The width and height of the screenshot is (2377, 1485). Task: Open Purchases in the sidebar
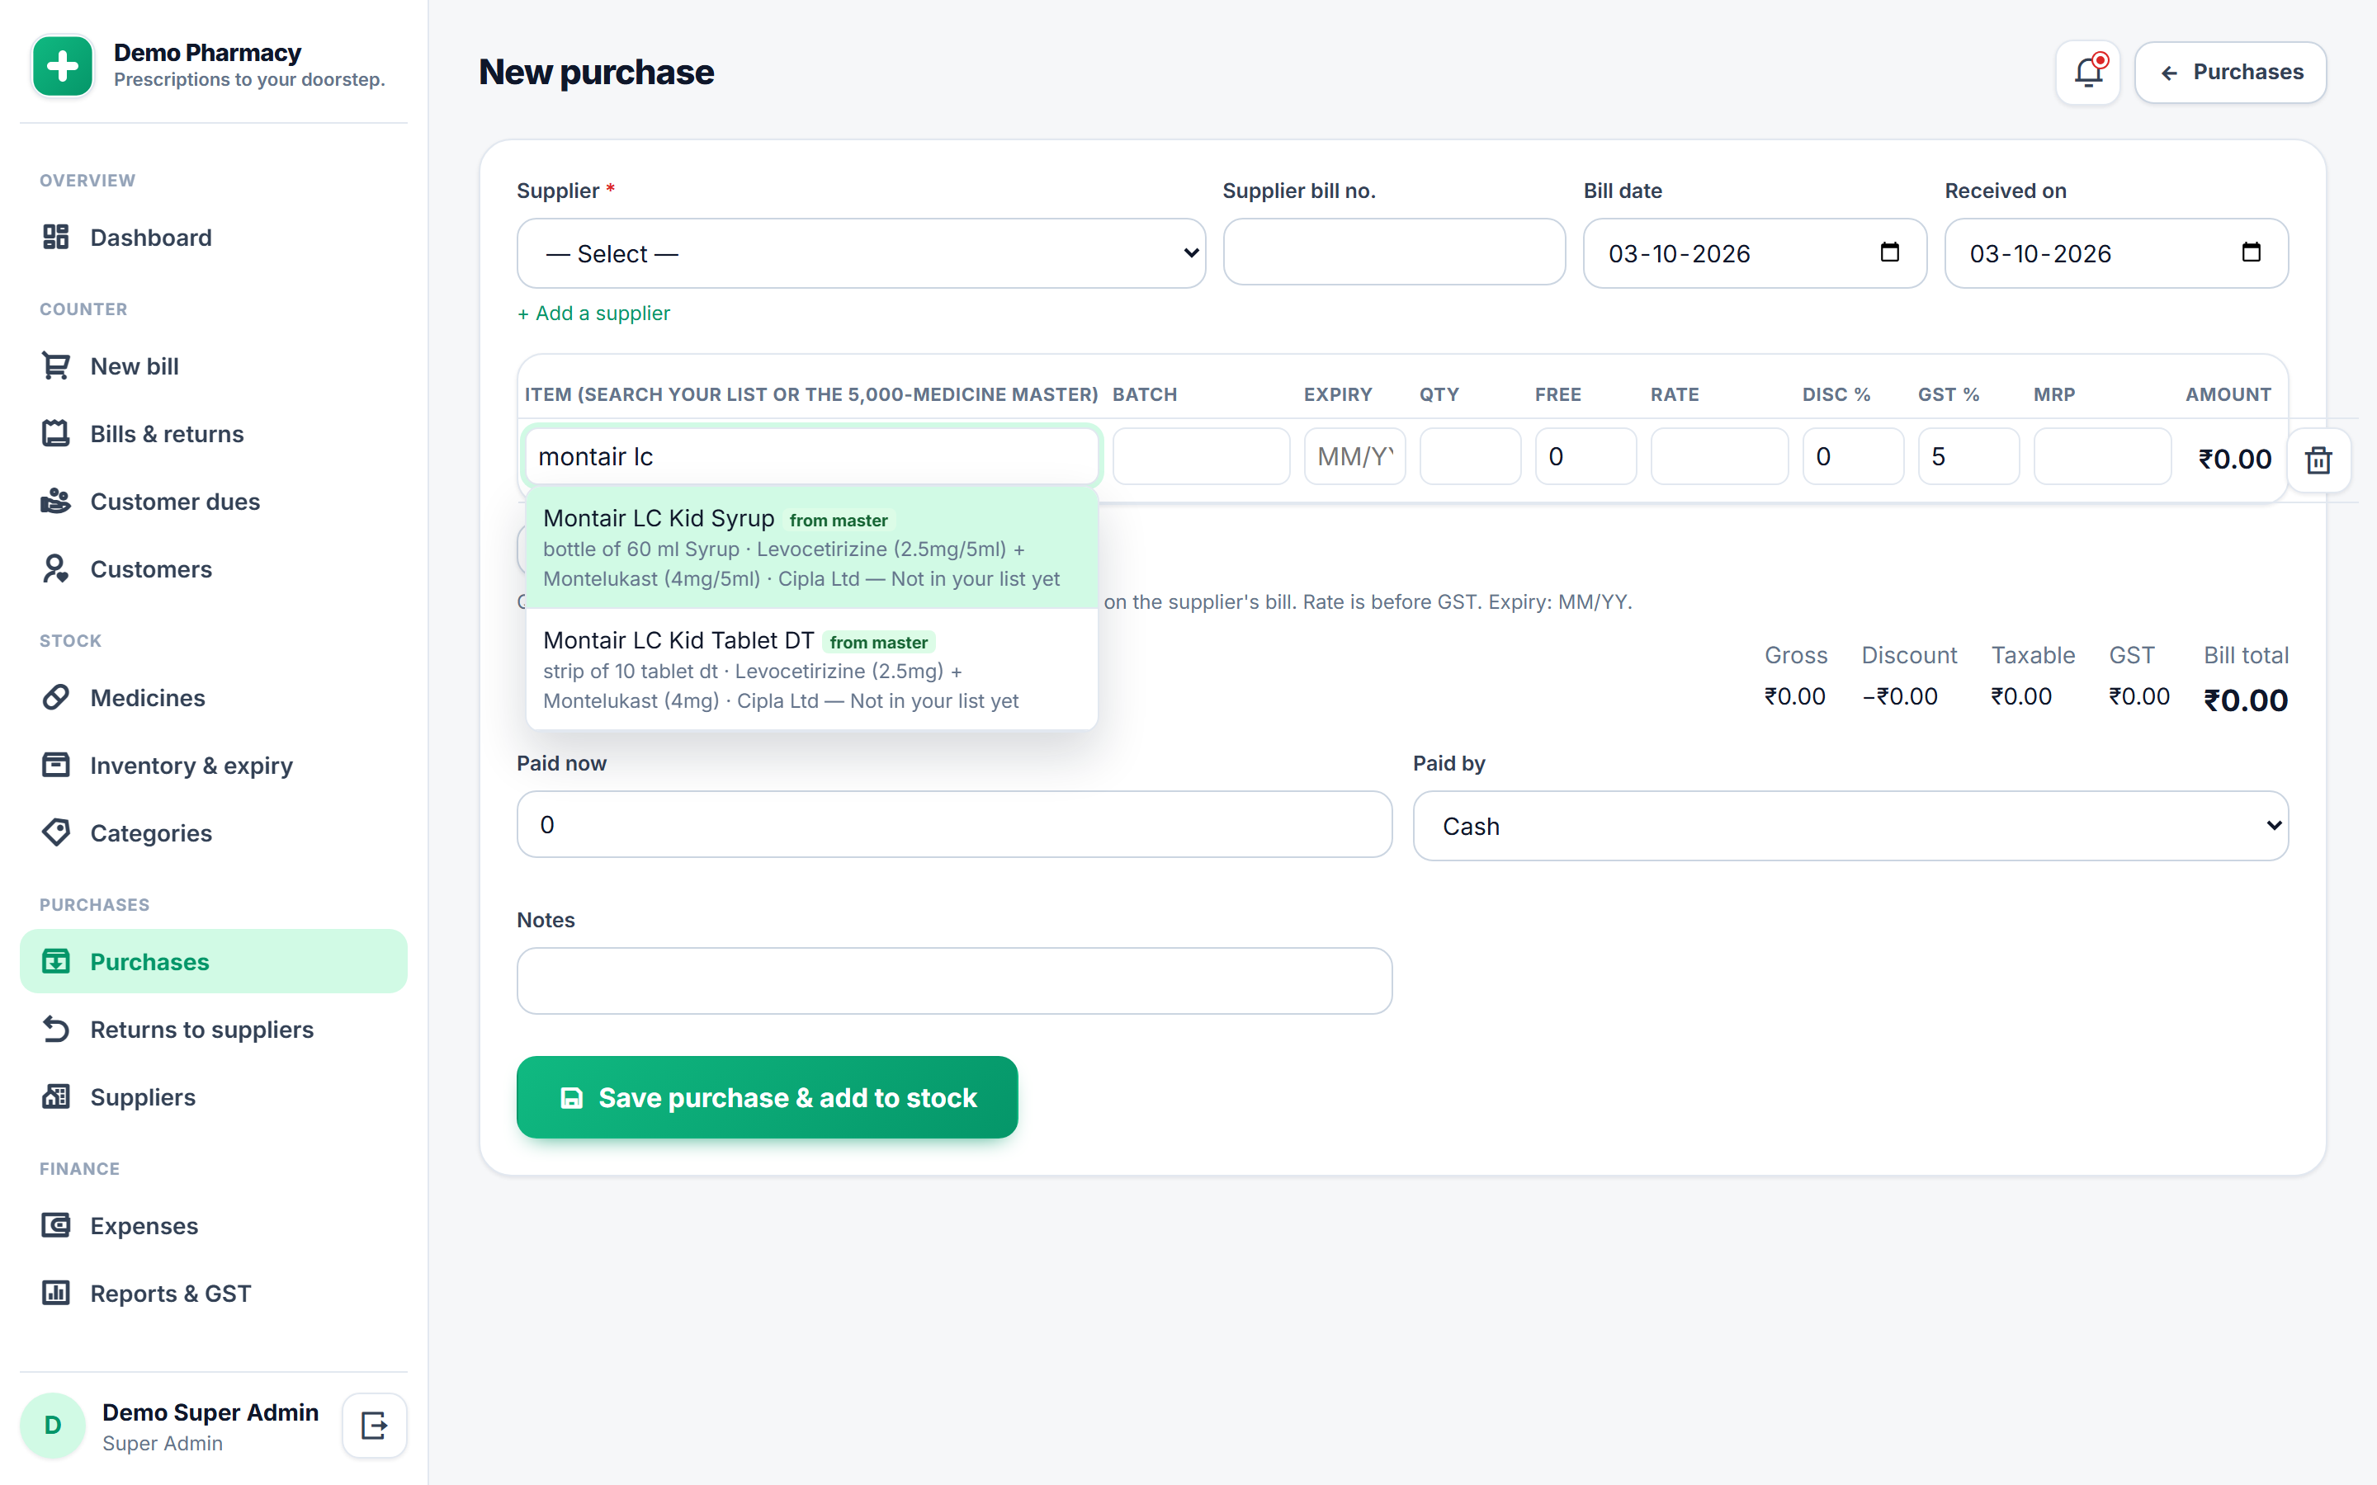coord(213,961)
